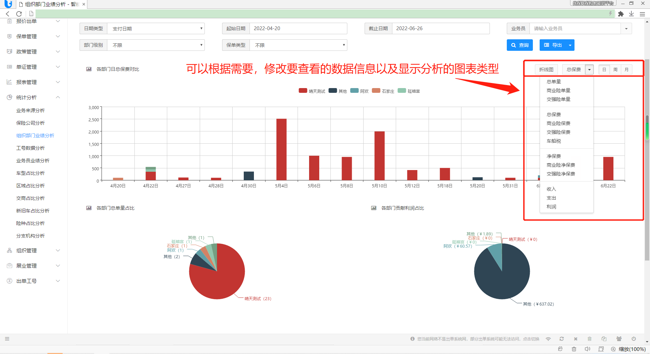Click the sidebar collapse icon at bottom left
Image resolution: width=650 pixels, height=354 pixels.
click(x=7, y=339)
